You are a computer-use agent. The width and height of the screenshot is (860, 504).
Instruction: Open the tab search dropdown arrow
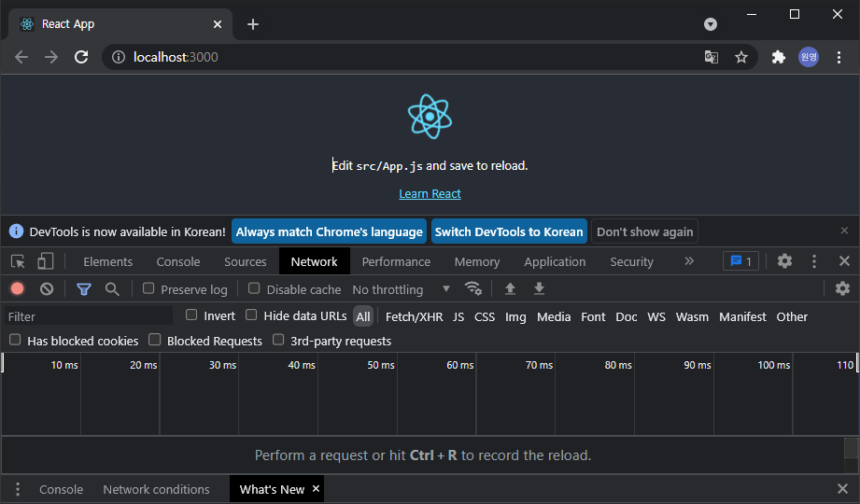click(x=711, y=24)
